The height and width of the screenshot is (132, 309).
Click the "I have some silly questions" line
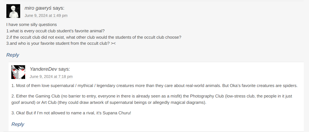pos(32,25)
